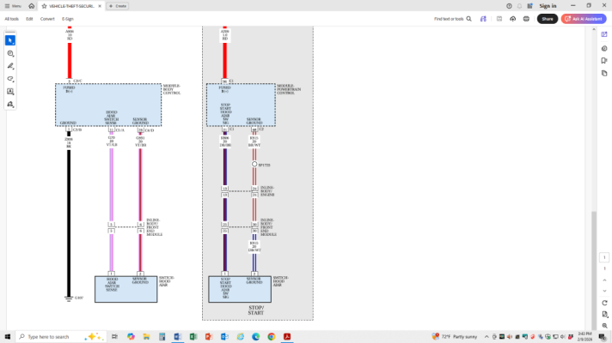Open Excel from taskbar
Viewport: 612px width, 343px height.
[x=193, y=336]
